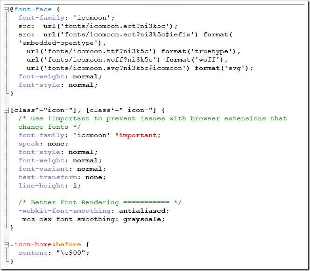
Task: Click the [class^="icon-"] selector text
Action: [x=43, y=110]
